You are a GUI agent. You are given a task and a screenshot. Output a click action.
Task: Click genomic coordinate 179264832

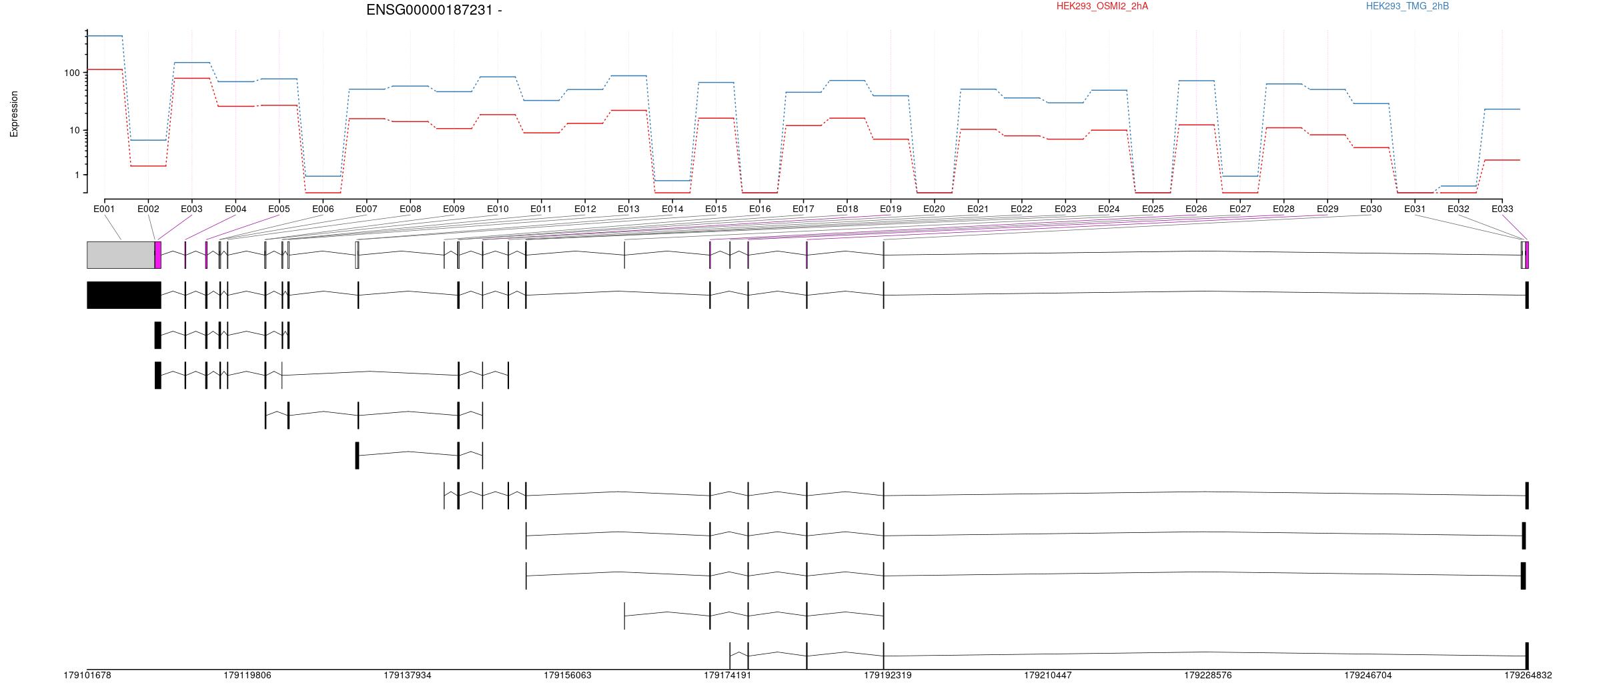click(x=1528, y=675)
